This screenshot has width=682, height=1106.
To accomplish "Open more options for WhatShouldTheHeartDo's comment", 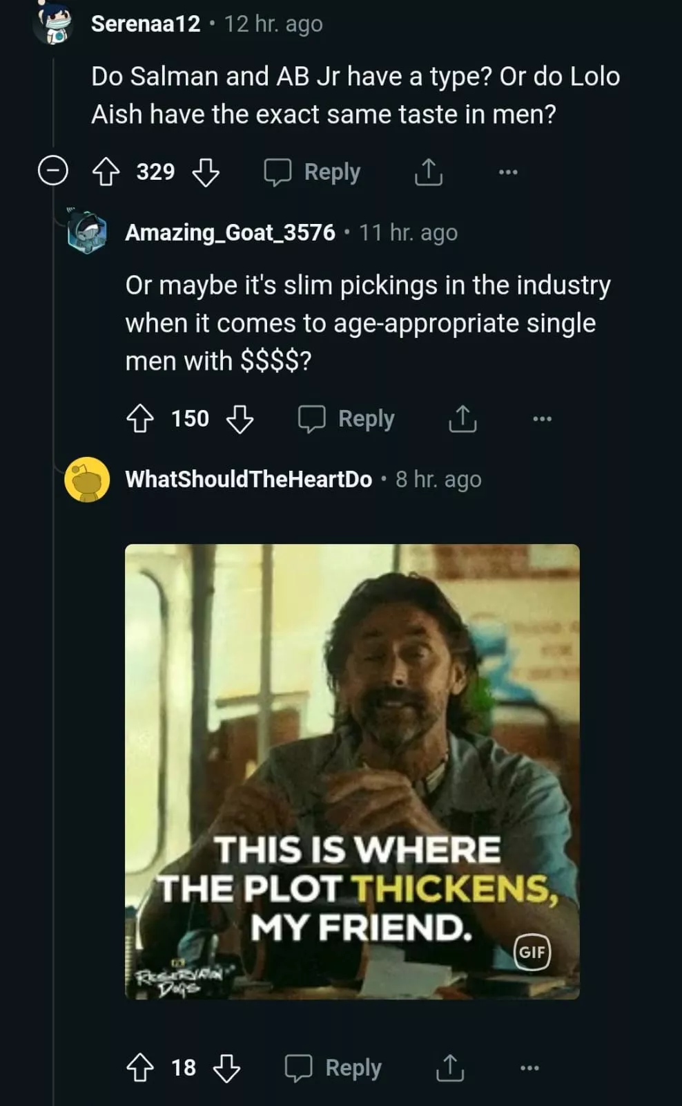I will (529, 1067).
